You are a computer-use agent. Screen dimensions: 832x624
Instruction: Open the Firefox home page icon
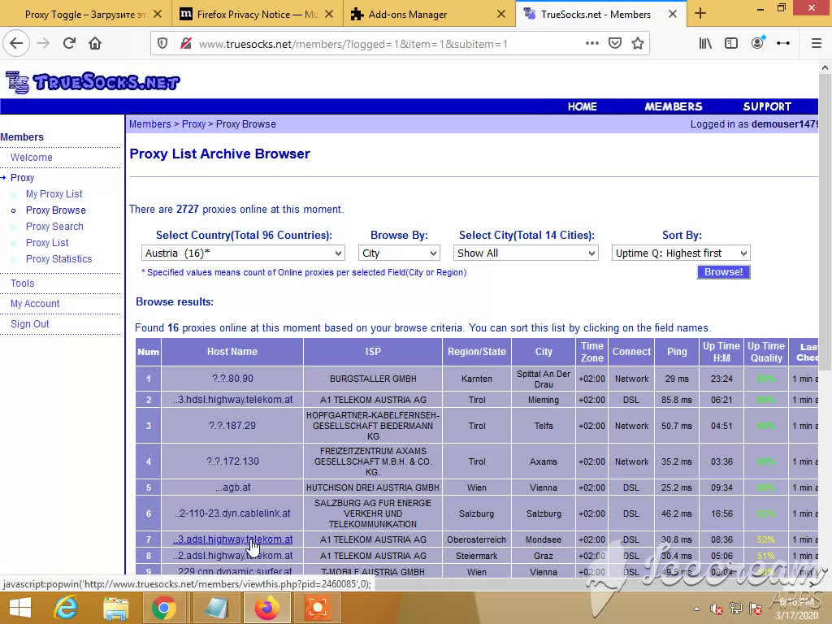click(x=95, y=44)
